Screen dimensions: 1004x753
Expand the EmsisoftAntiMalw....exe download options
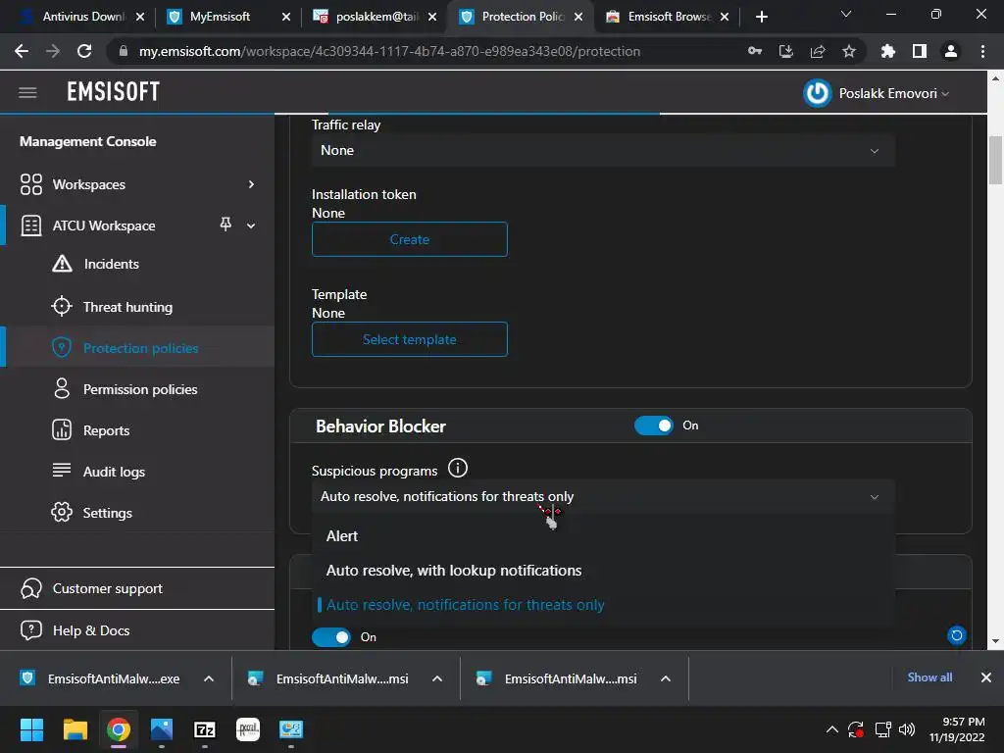coord(209,678)
